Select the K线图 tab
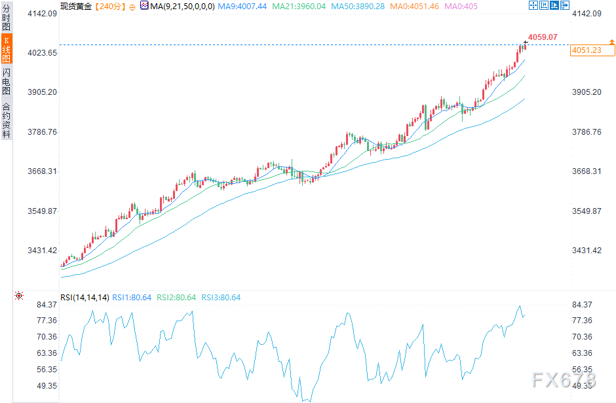616x403 pixels. coord(6,49)
